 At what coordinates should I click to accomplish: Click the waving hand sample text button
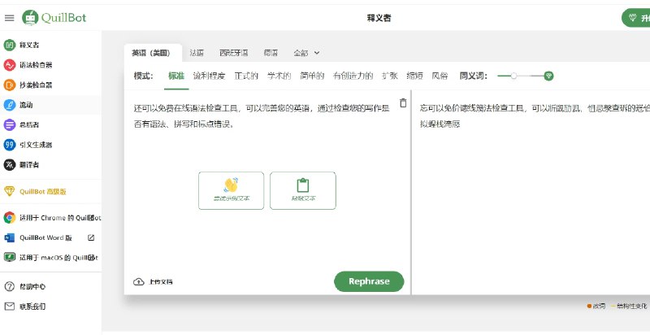[x=232, y=191]
